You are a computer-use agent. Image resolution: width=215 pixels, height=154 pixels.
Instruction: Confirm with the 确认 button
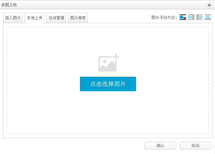click(160, 146)
